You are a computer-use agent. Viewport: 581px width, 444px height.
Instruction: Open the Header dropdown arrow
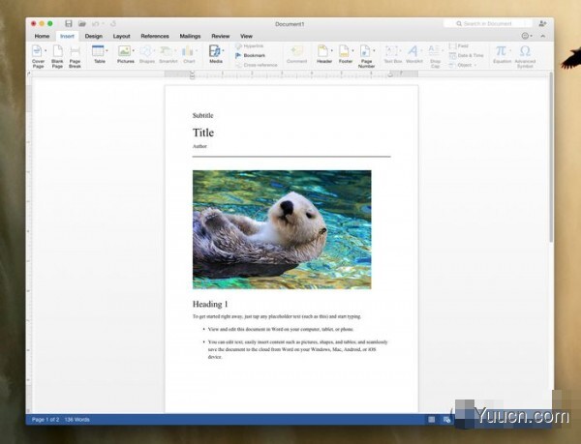tap(331, 50)
